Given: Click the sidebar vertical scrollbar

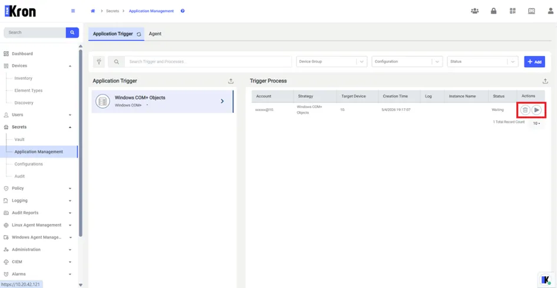Looking at the screenshot, I should (81, 143).
